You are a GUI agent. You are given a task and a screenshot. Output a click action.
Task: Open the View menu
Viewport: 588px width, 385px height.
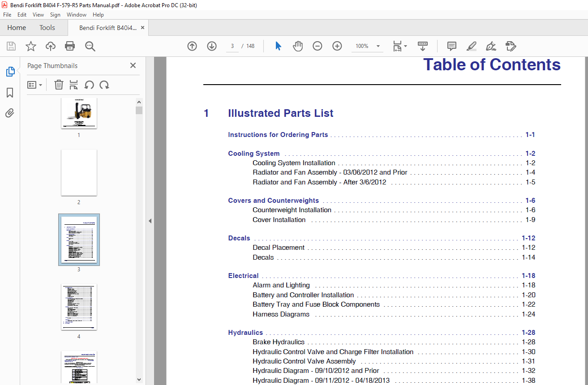(38, 15)
